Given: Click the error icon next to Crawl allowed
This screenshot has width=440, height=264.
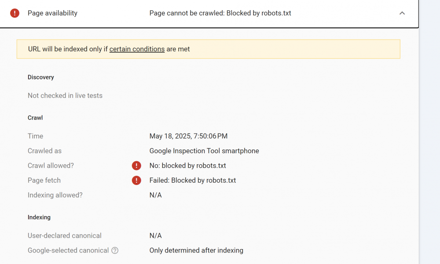Looking at the screenshot, I should tap(136, 166).
